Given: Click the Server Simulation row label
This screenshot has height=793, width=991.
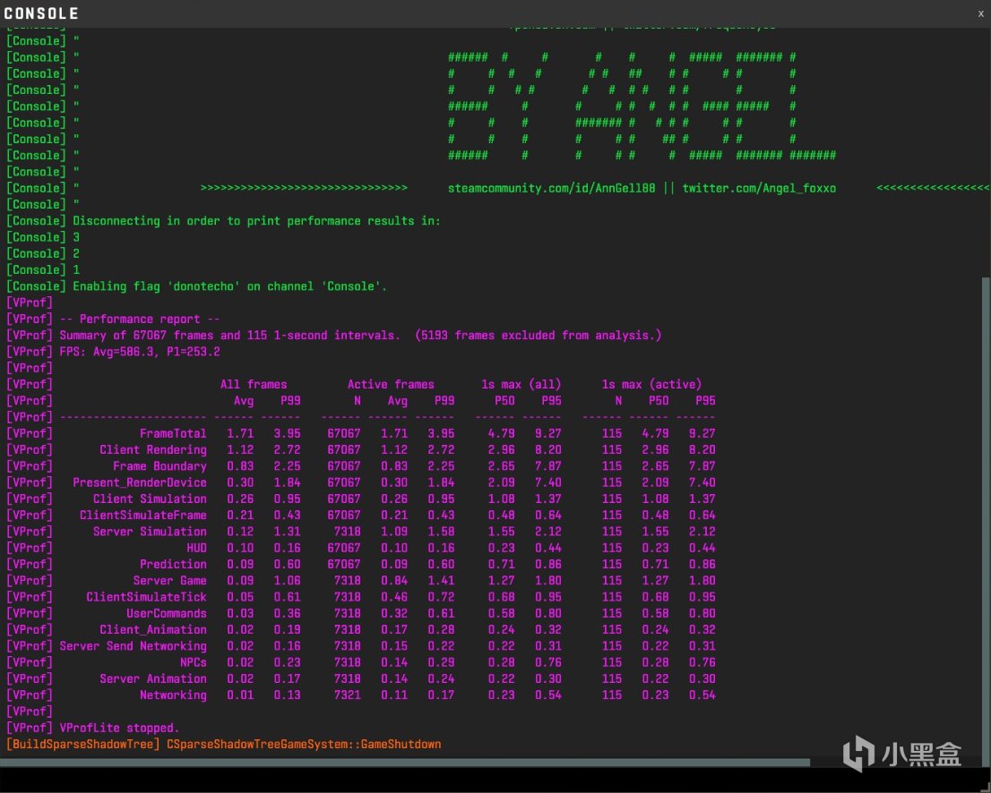Looking at the screenshot, I should click(x=150, y=532).
